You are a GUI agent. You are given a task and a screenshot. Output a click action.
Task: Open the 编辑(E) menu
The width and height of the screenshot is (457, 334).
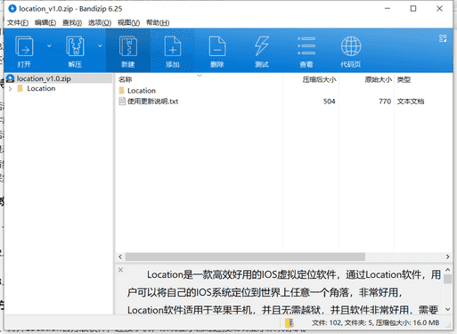pos(45,22)
